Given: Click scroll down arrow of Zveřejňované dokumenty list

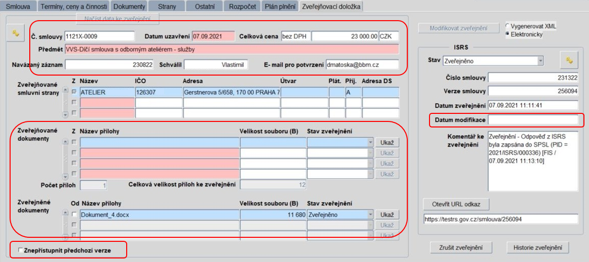Looking at the screenshot, I should [66, 176].
